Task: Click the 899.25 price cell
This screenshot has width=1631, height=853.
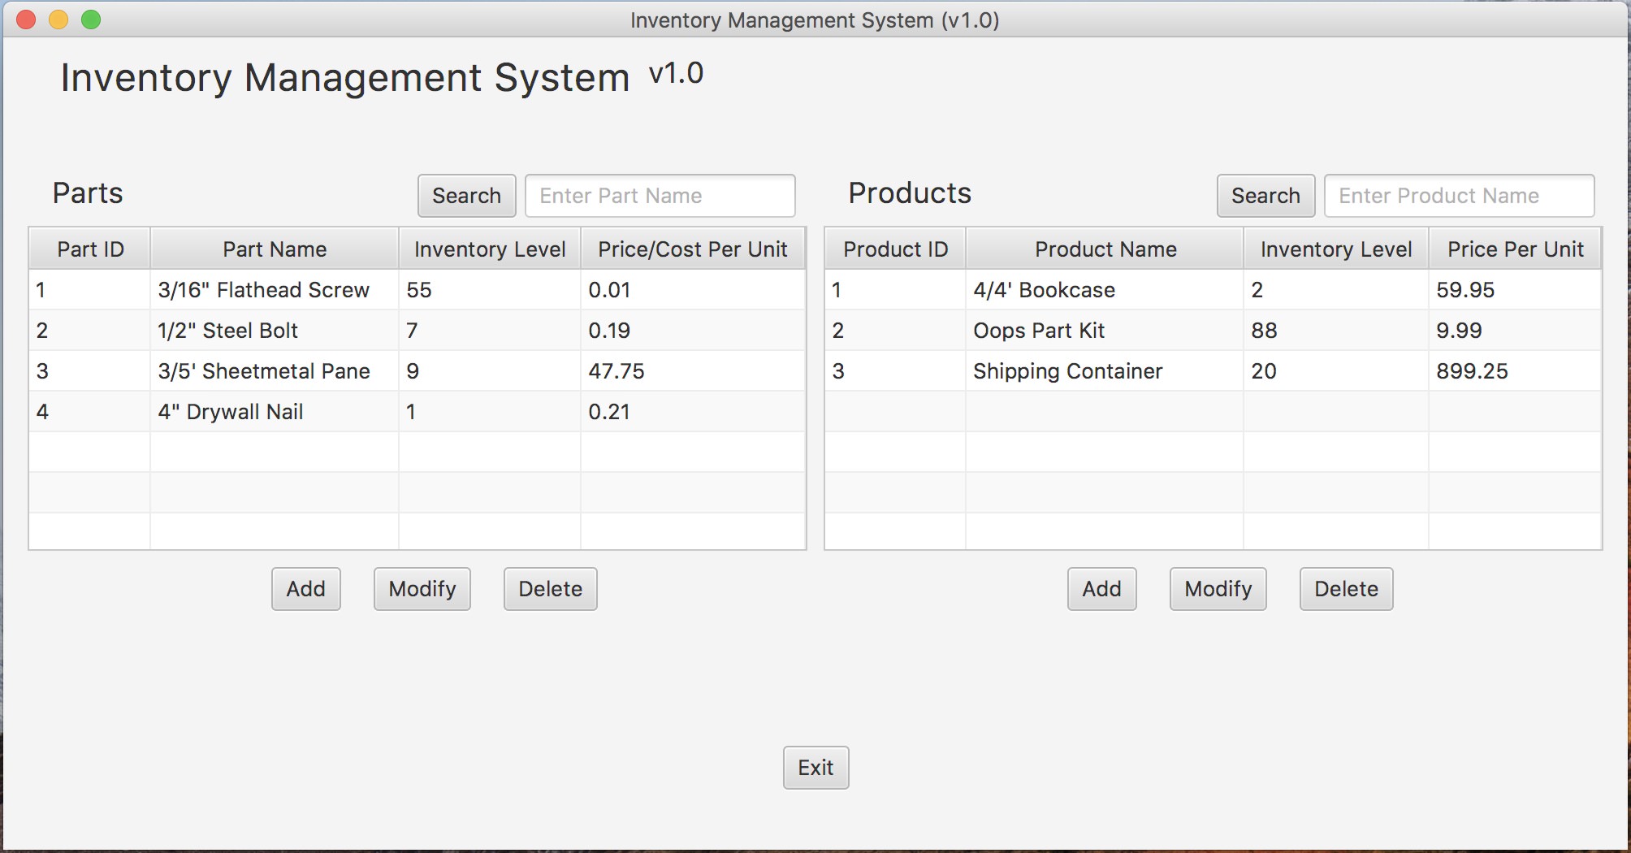Action: 1515,371
